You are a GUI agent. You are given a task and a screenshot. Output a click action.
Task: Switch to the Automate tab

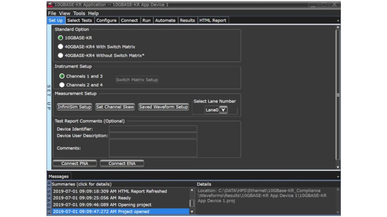[165, 20]
